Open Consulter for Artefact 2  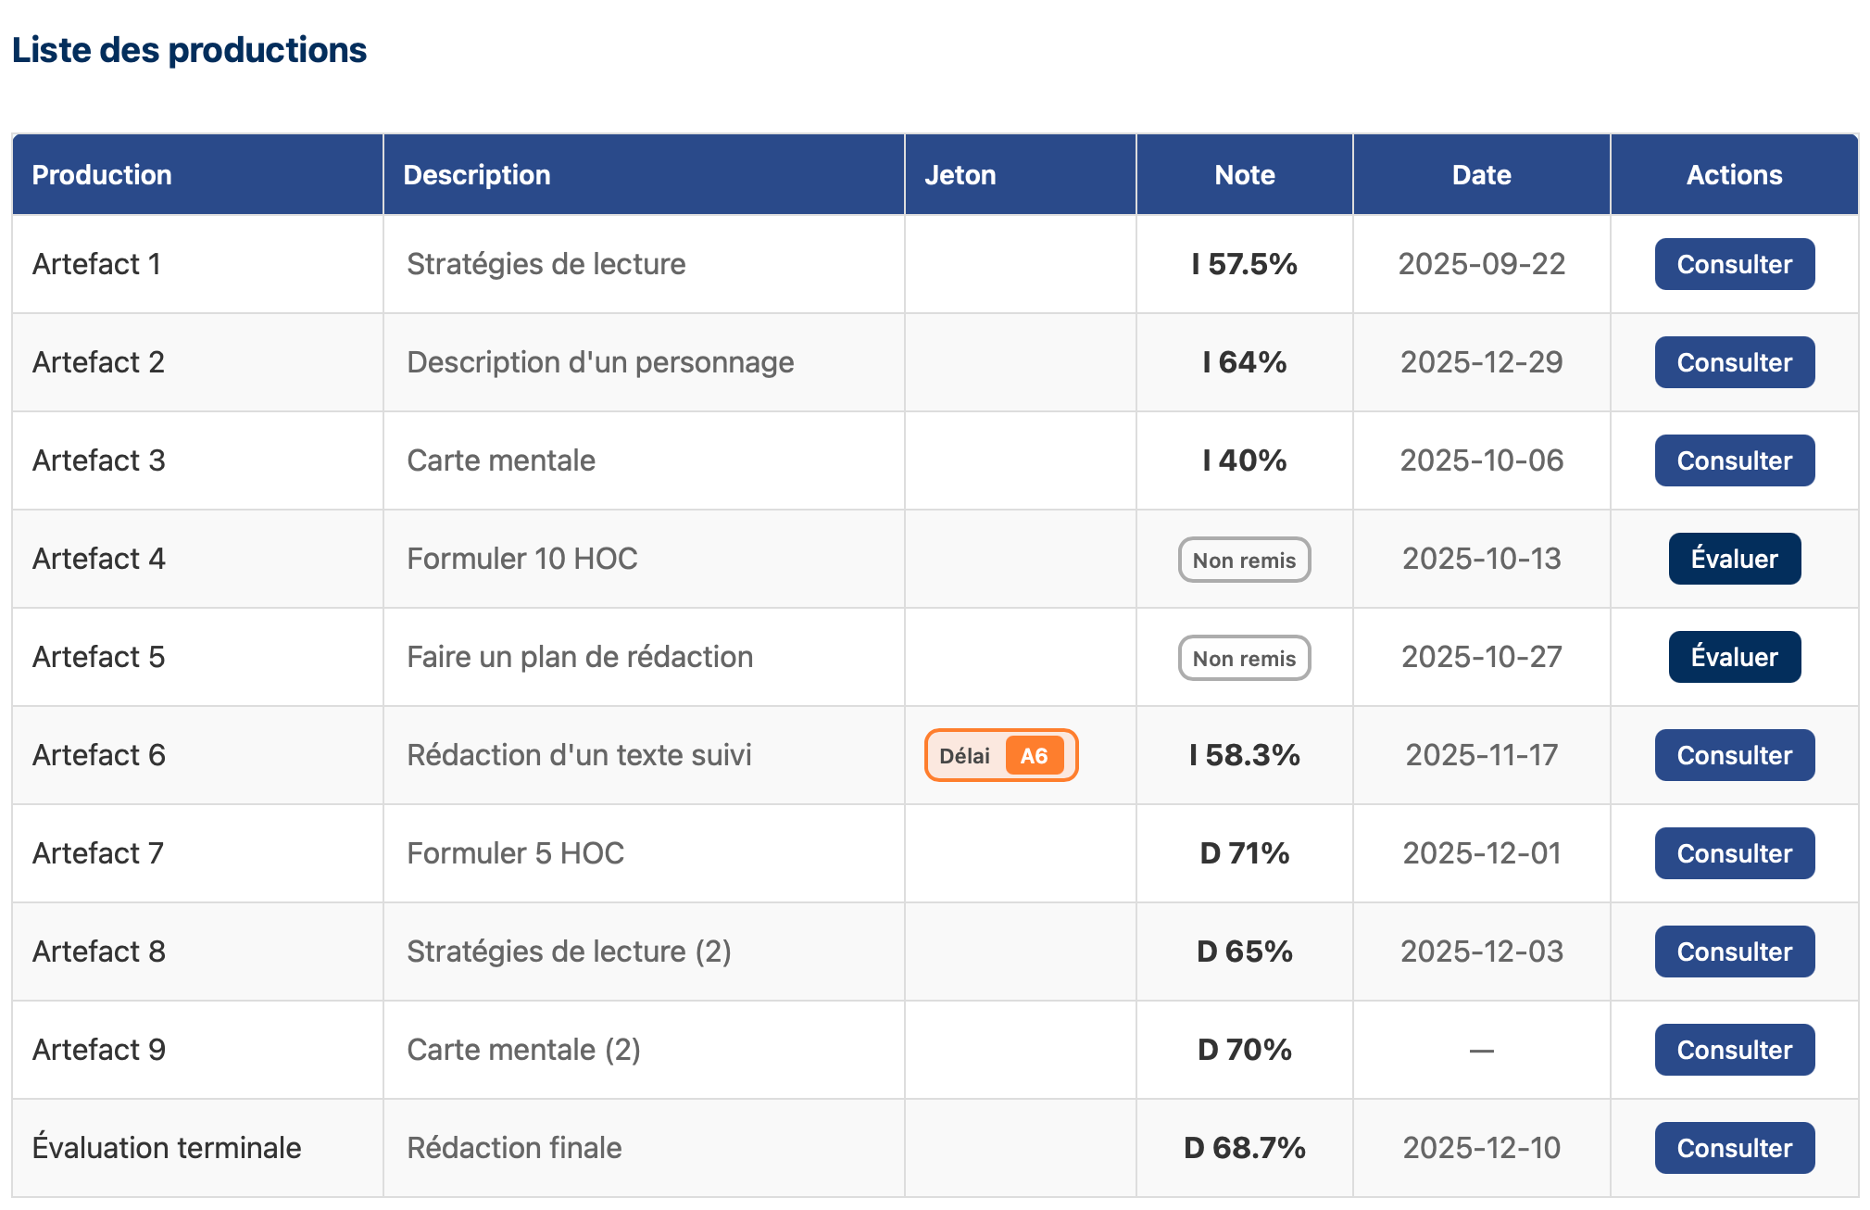pos(1733,362)
